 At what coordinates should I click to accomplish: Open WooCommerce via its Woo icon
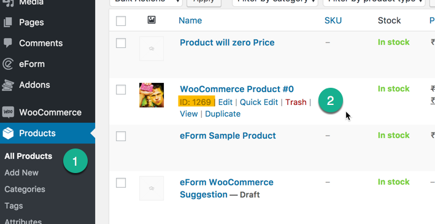point(8,112)
